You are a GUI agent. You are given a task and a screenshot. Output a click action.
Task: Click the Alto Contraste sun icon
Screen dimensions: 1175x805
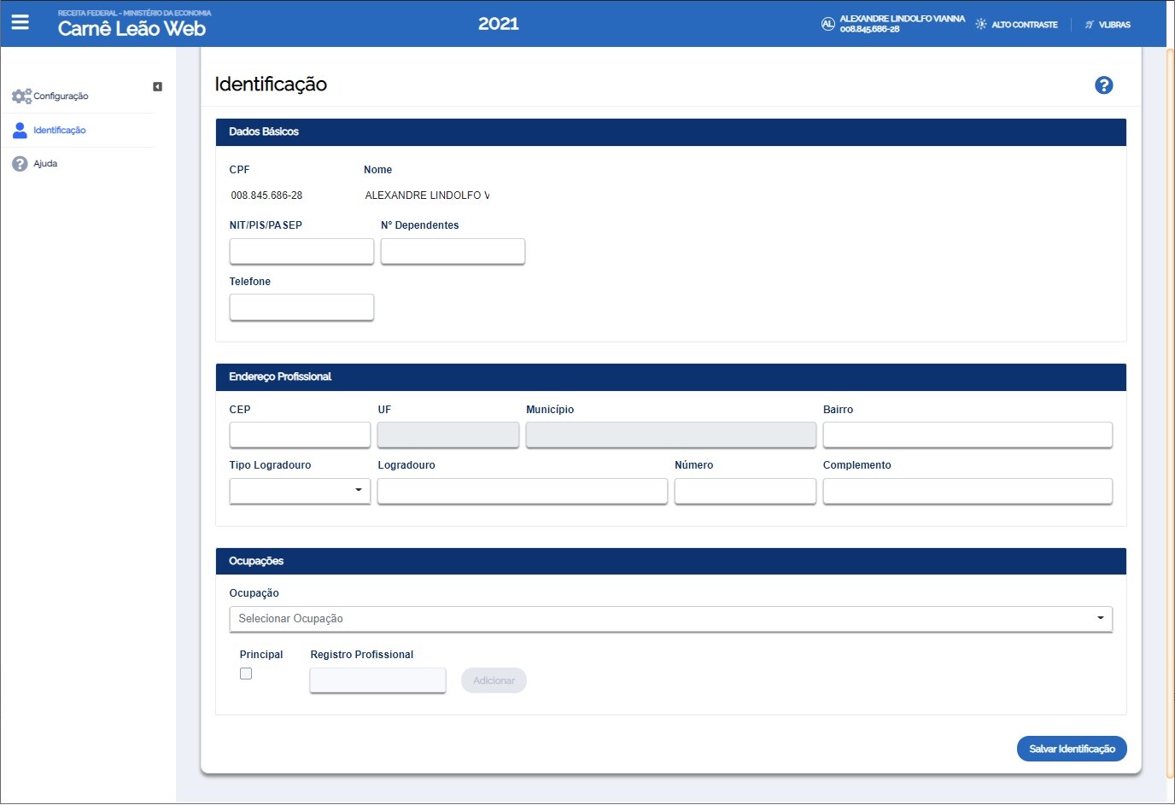click(x=980, y=24)
